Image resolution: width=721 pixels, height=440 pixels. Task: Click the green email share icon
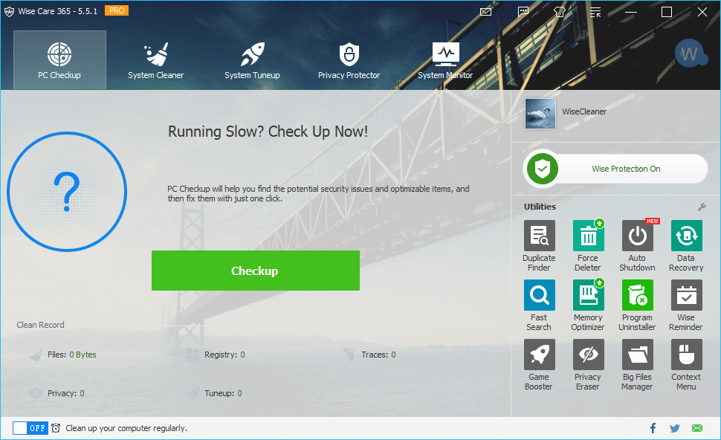click(x=697, y=428)
